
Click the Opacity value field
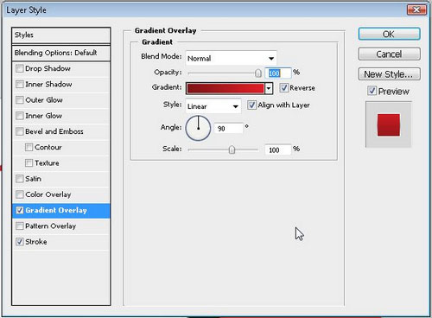pos(278,73)
